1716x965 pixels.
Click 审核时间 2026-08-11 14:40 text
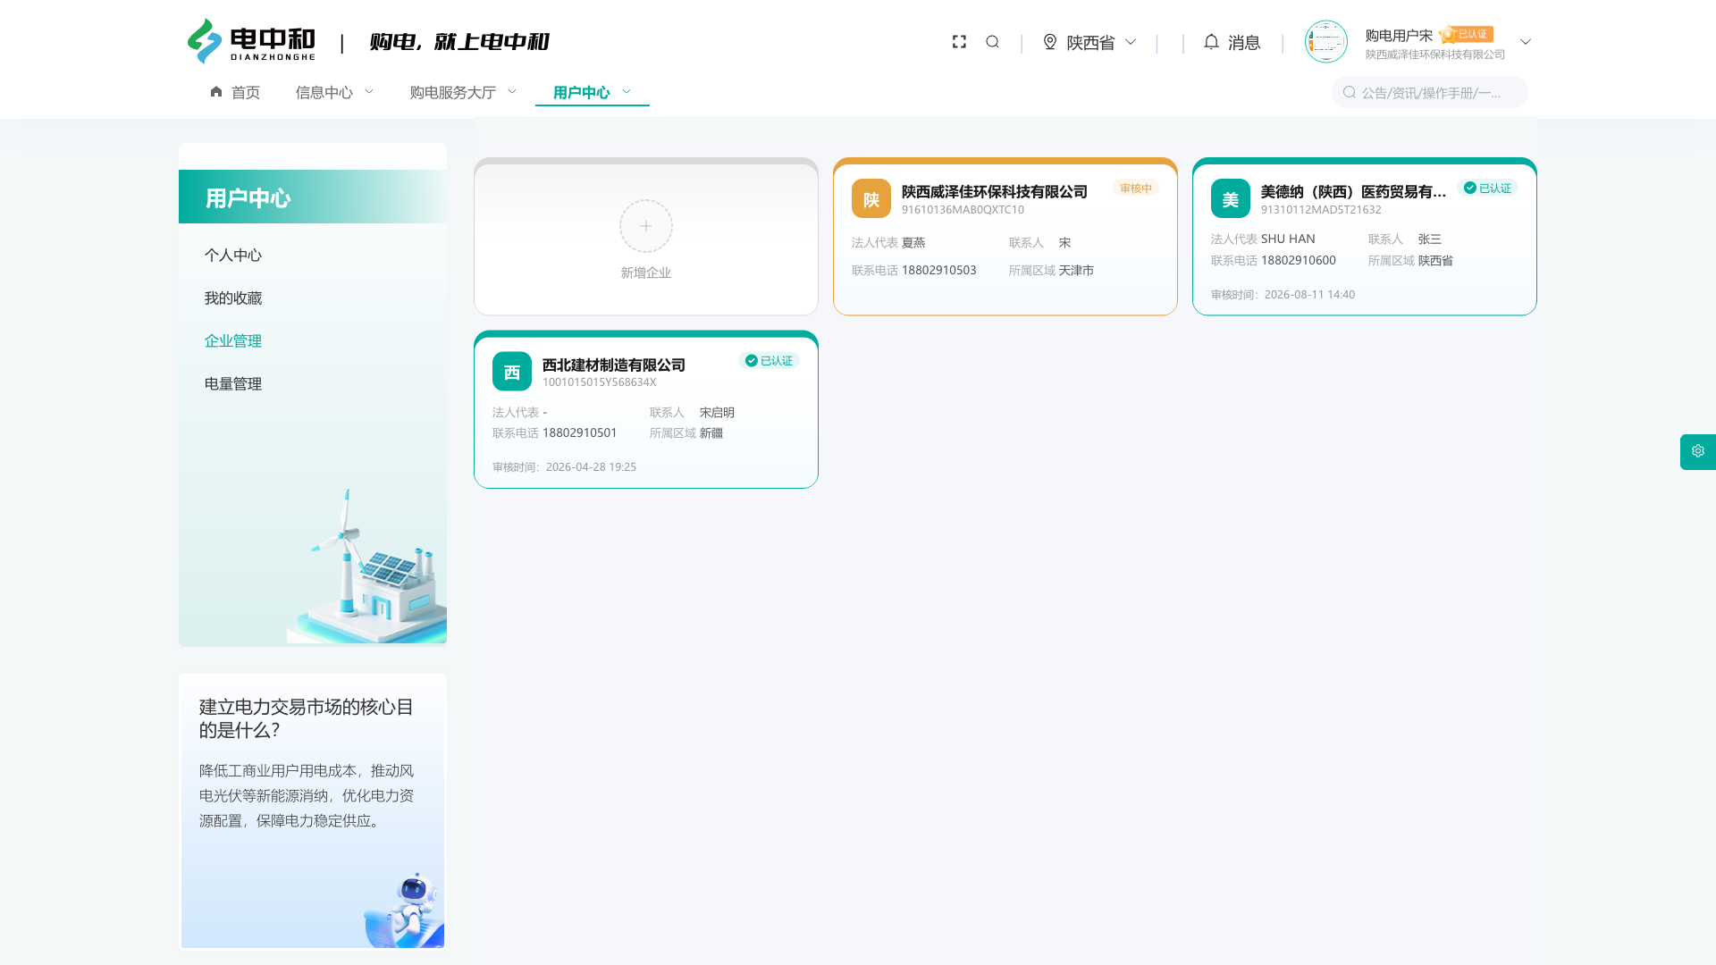(x=1283, y=295)
